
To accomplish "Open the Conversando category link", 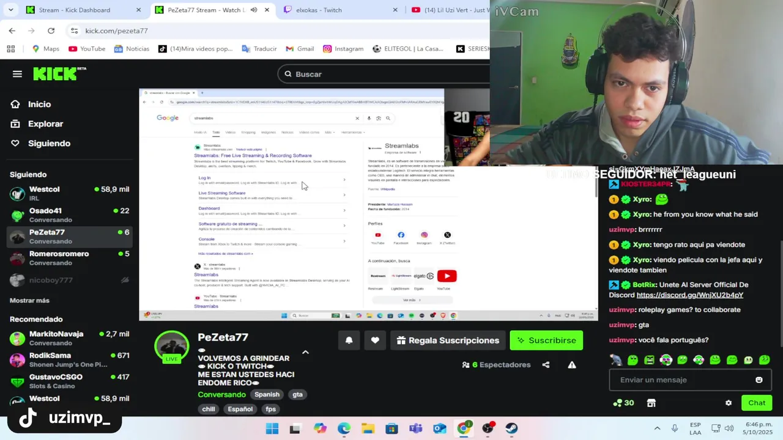I will pos(221,395).
